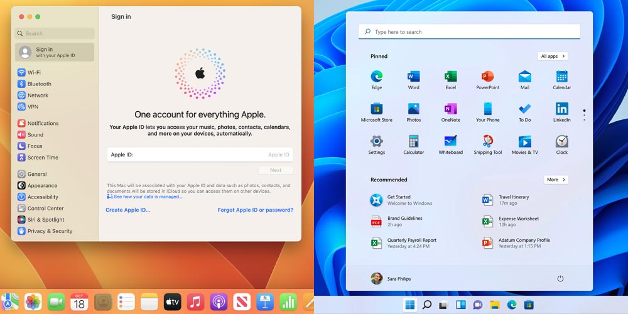Viewport: 628px width, 314px height.
Task: Click the Apple ID text field
Action: tap(200, 154)
